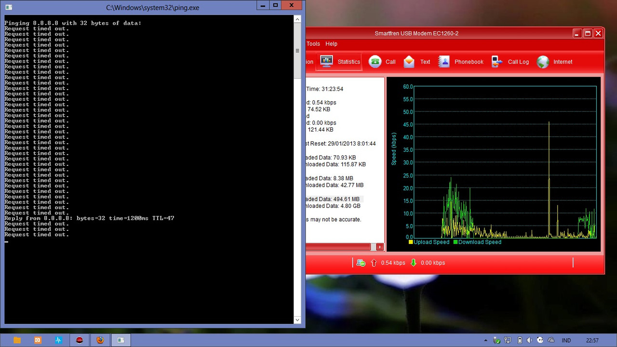Maximize the Smartfren USB Modem window

pyautogui.click(x=588, y=33)
